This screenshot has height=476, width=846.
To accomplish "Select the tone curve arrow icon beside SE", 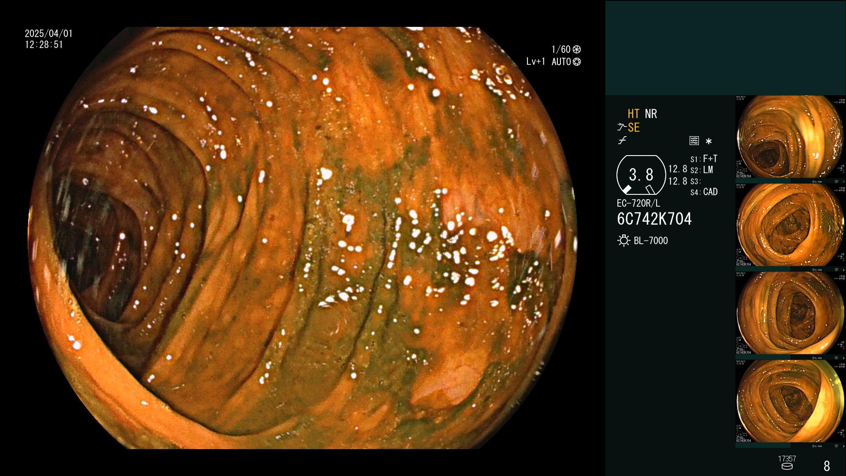I will pyautogui.click(x=622, y=127).
